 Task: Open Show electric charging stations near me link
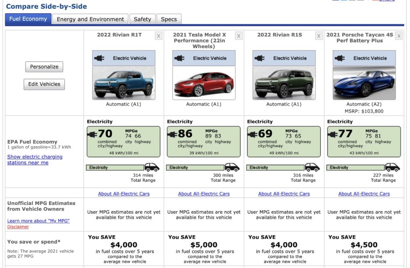(x=35, y=160)
